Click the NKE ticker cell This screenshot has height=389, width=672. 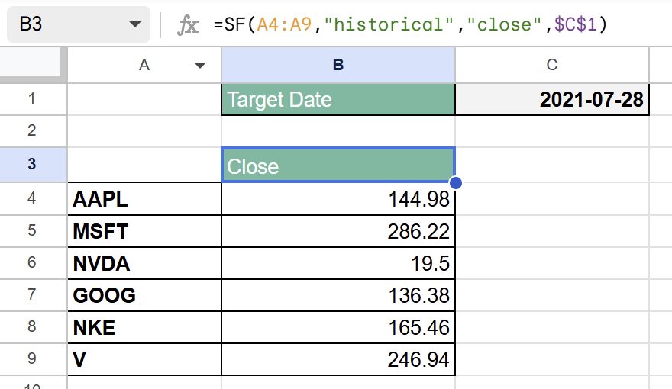click(144, 327)
